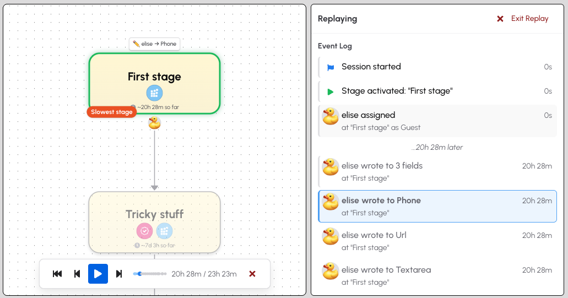Click the replay timeline progress slider
The height and width of the screenshot is (298, 568).
coord(150,274)
